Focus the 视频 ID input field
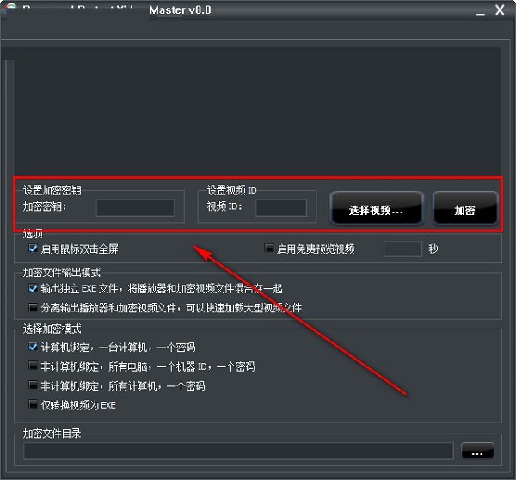Screen dimensions: 516x480 (281, 207)
